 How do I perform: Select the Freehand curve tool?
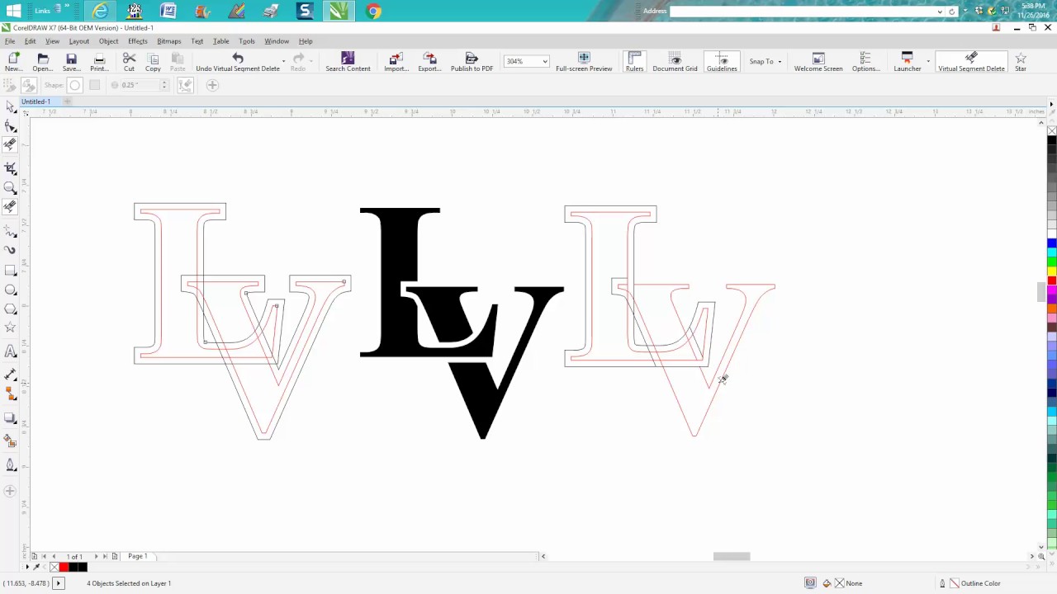pyautogui.click(x=10, y=231)
